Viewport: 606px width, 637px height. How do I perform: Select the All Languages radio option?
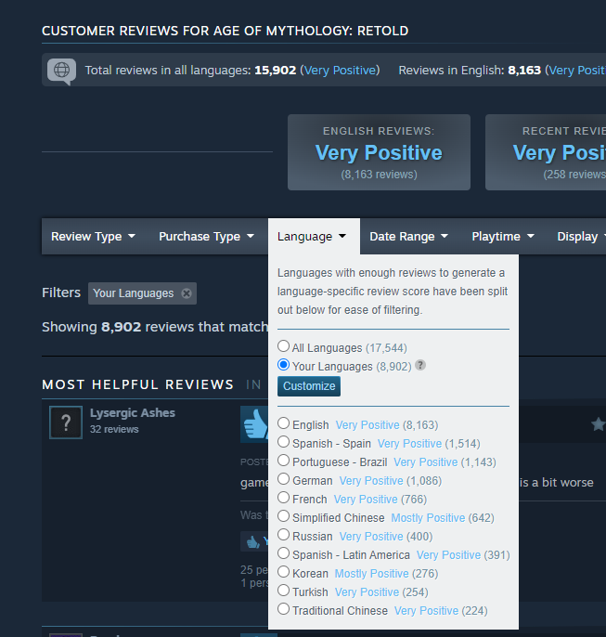(x=283, y=346)
